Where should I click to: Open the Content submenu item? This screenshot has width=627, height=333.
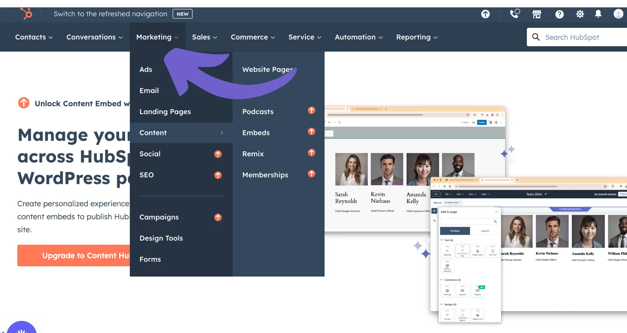point(181,133)
